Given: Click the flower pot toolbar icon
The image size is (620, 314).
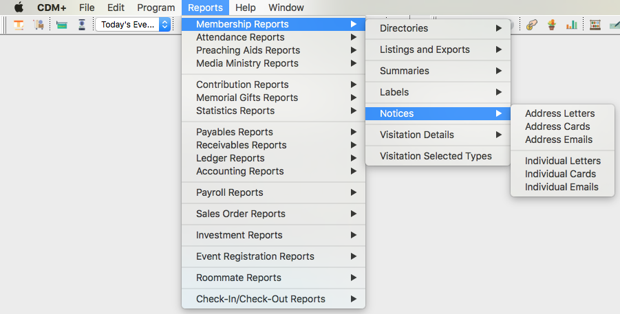Looking at the screenshot, I should (x=551, y=25).
